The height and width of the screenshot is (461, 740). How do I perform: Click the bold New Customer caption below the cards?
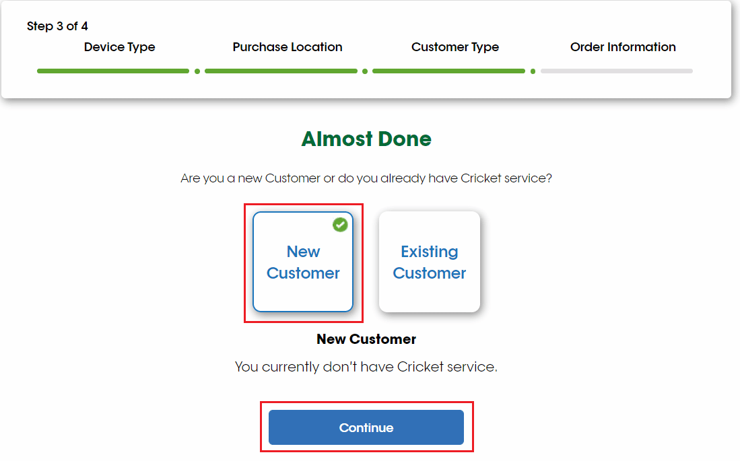[366, 339]
